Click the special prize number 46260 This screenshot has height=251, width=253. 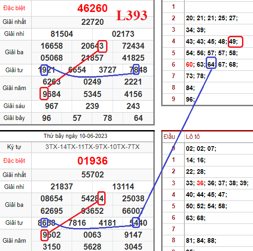92,8
